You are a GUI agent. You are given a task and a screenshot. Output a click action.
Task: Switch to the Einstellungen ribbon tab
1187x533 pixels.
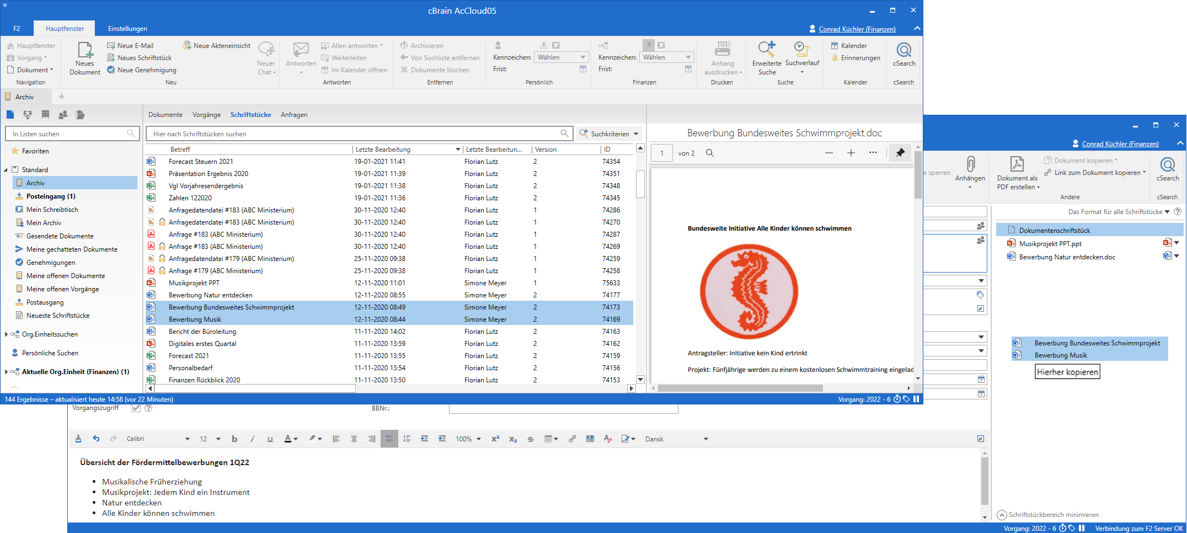pos(127,28)
